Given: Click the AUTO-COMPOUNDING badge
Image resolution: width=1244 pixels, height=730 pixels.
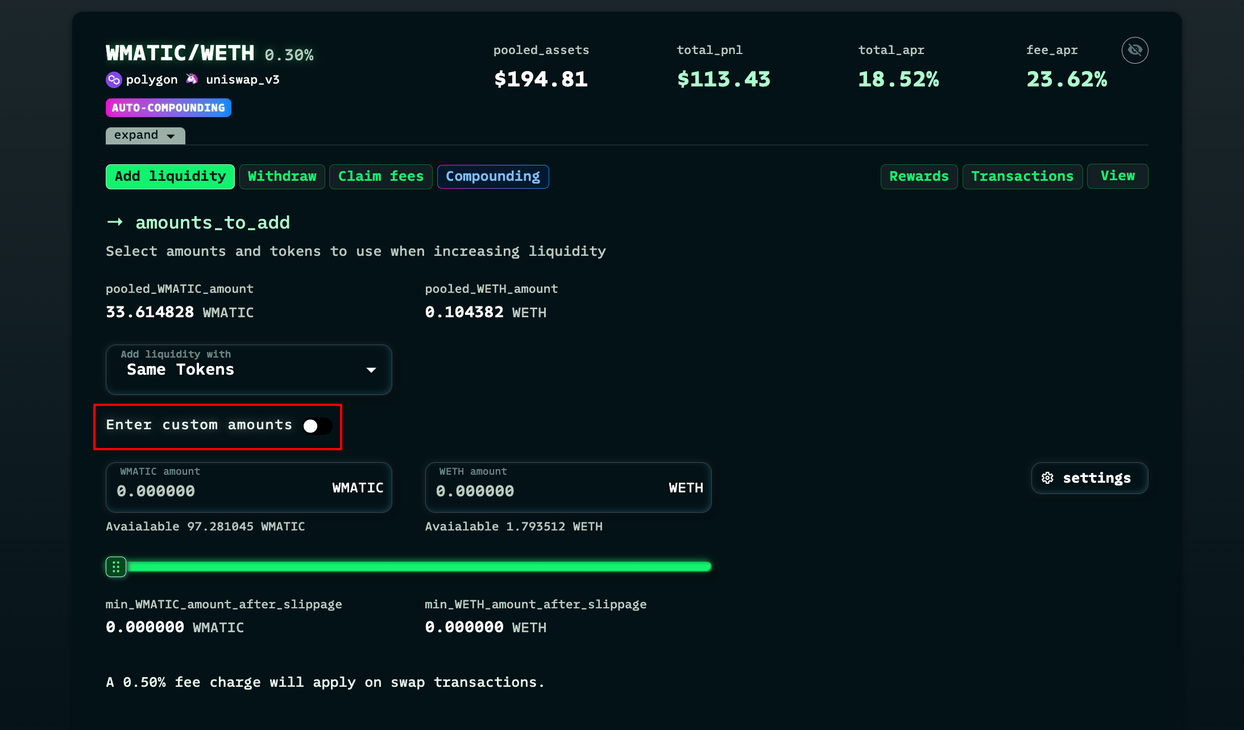Looking at the screenshot, I should 168,107.
